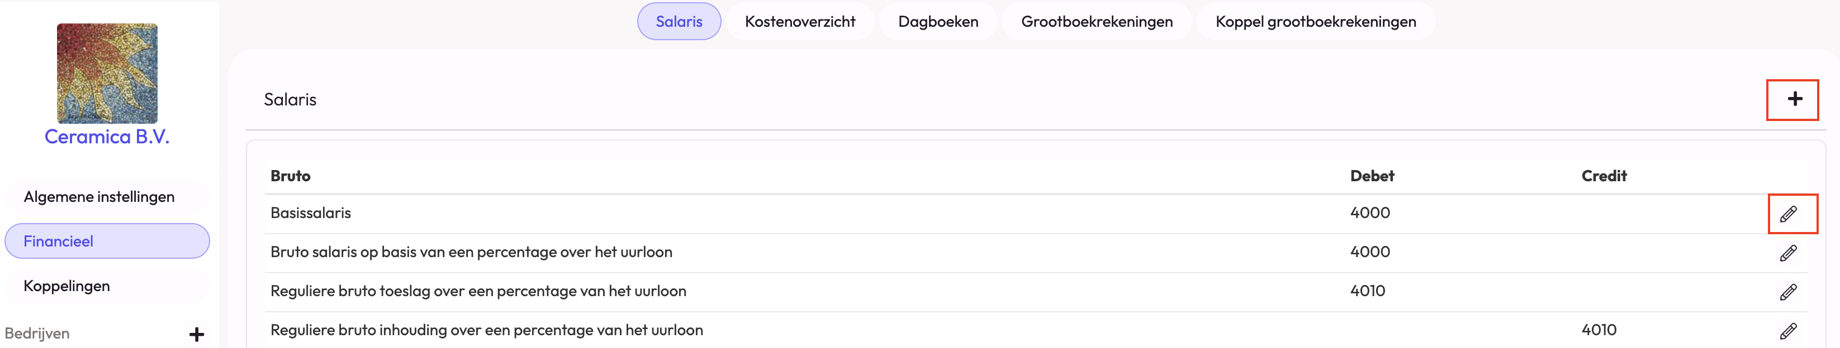Open Koppelingen in the sidebar
This screenshot has width=1840, height=348.
pyautogui.click(x=67, y=286)
